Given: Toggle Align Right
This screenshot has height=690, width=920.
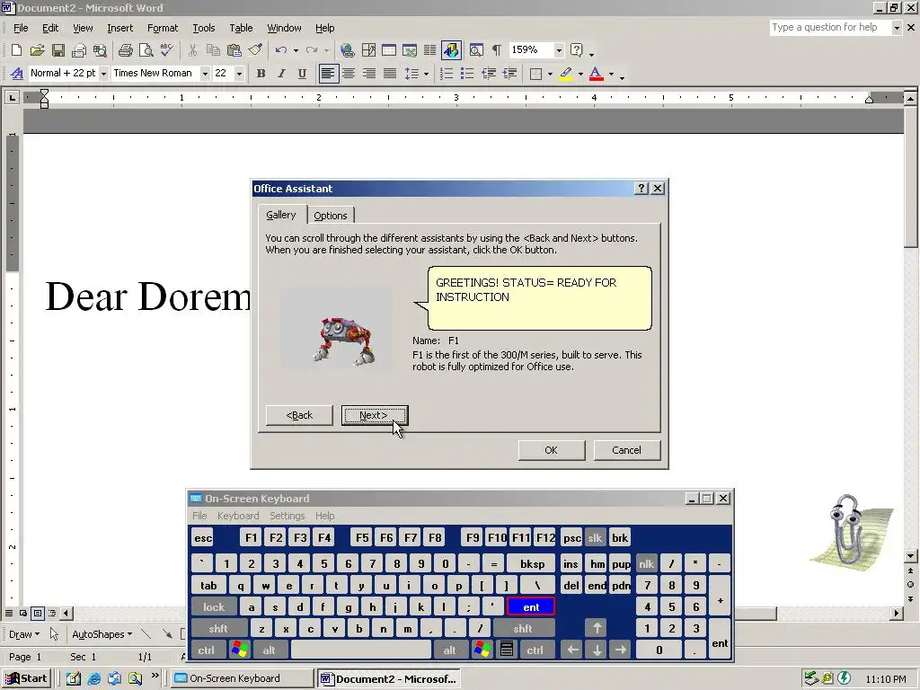Looking at the screenshot, I should coord(369,74).
